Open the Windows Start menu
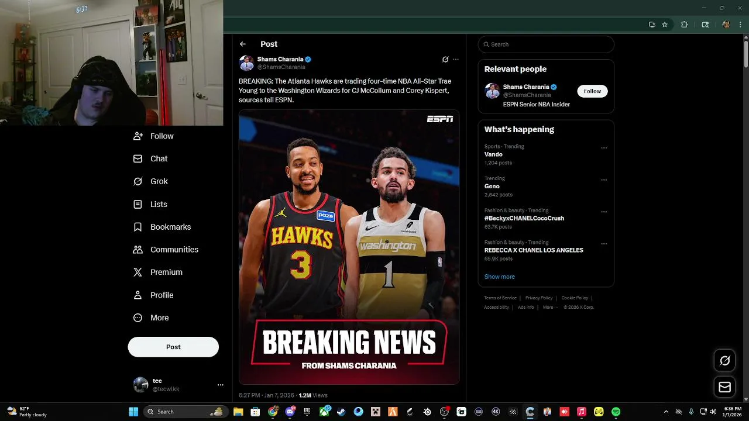The height and width of the screenshot is (421, 749). click(x=133, y=412)
